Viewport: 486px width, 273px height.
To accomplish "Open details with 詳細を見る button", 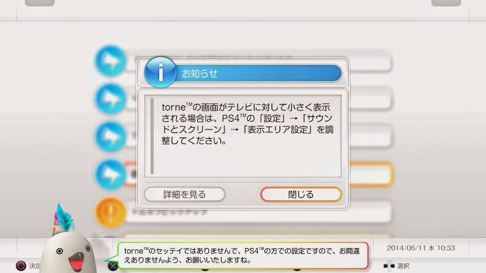I will 184,195.
